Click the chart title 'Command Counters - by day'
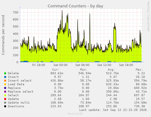The image size is (151, 117). pos(75,6)
